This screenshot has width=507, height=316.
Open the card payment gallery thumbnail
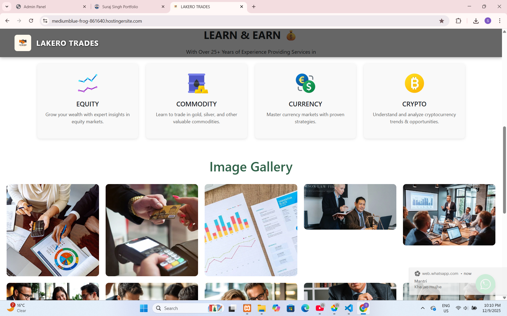click(x=152, y=230)
